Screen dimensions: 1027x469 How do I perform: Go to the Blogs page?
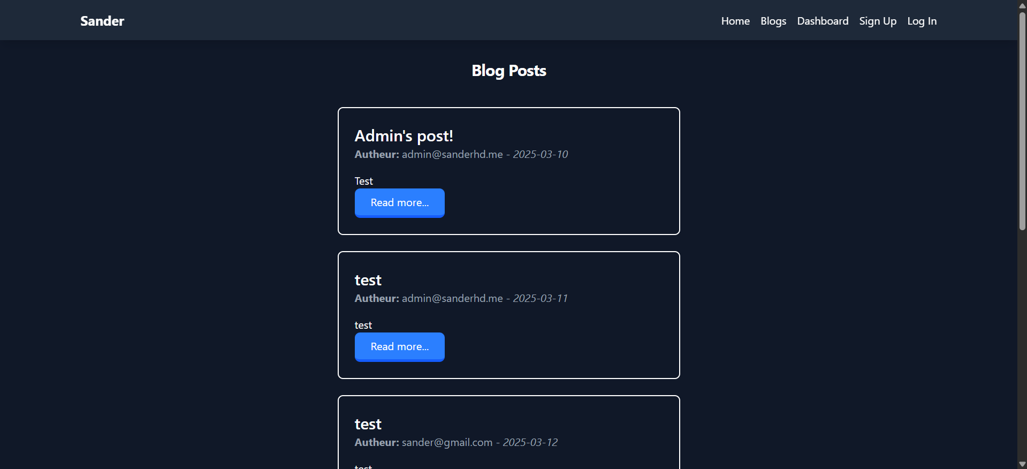(x=773, y=21)
